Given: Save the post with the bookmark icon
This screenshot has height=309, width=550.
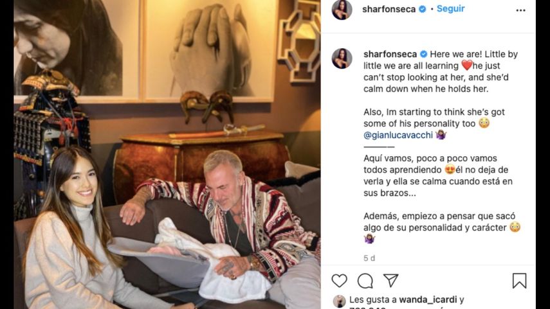Looking at the screenshot, I should 519,281.
